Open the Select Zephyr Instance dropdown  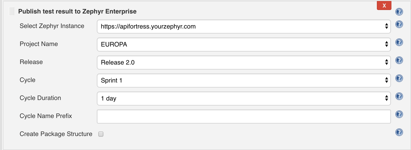click(244, 26)
